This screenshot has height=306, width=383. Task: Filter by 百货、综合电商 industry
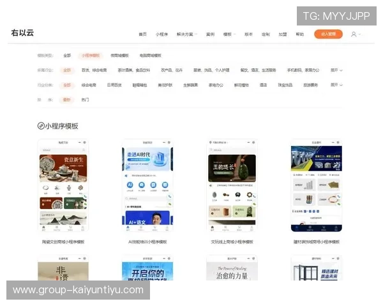pos(94,70)
